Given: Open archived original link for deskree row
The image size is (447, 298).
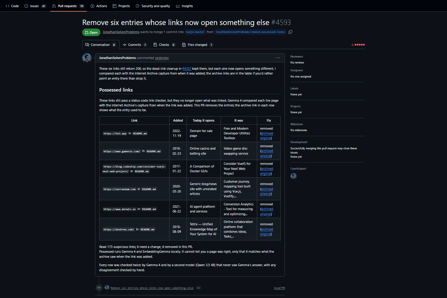Looking at the screenshot, I should [x=266, y=232].
